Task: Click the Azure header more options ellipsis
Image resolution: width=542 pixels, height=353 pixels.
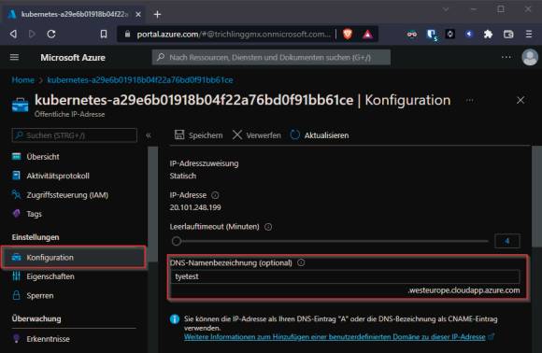Action: point(506,57)
